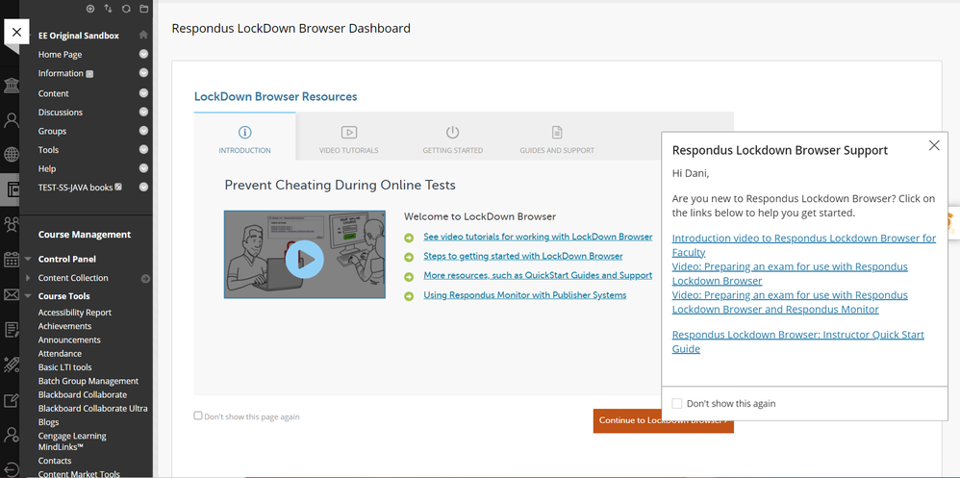Expand the Content Collection triangle
The height and width of the screenshot is (478, 960).
coord(28,278)
